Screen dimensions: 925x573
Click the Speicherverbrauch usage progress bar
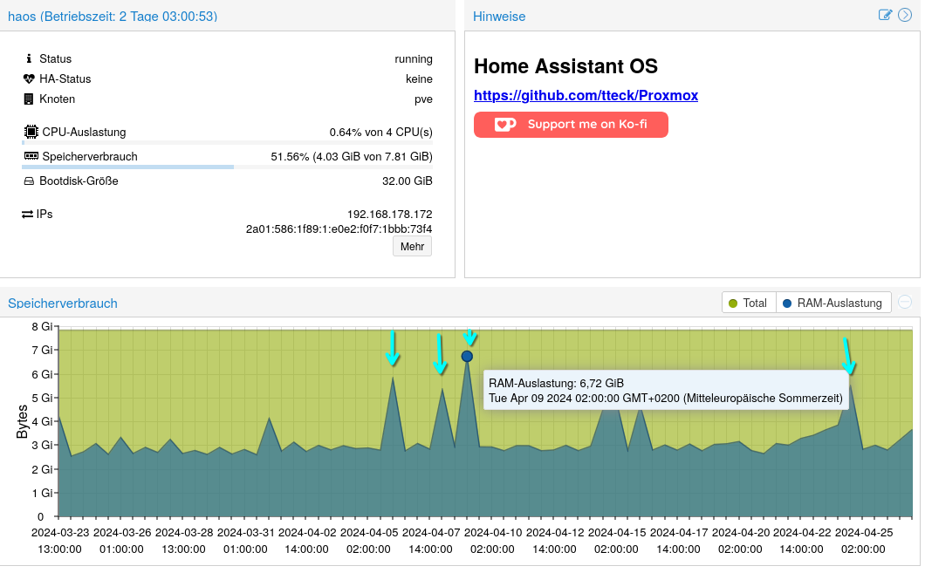pos(227,167)
